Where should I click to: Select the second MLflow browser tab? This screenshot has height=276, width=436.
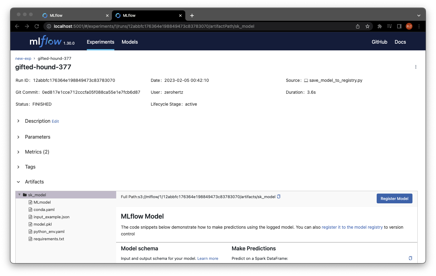(x=148, y=16)
